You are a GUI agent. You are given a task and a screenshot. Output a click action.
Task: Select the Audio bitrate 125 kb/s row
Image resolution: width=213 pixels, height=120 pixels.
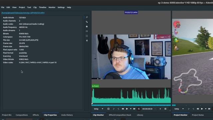(43, 18)
